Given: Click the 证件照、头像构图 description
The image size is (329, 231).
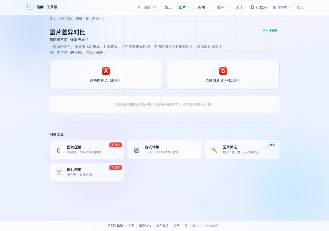Looking at the screenshot, I should point(79,175).
